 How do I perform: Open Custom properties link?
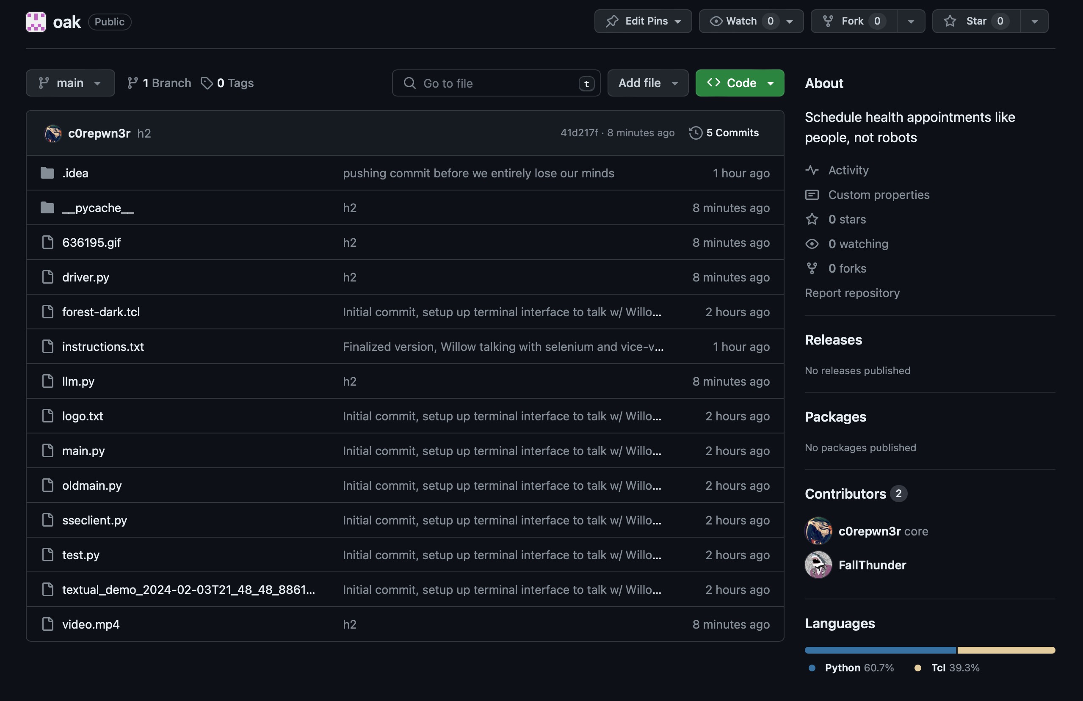pos(878,195)
